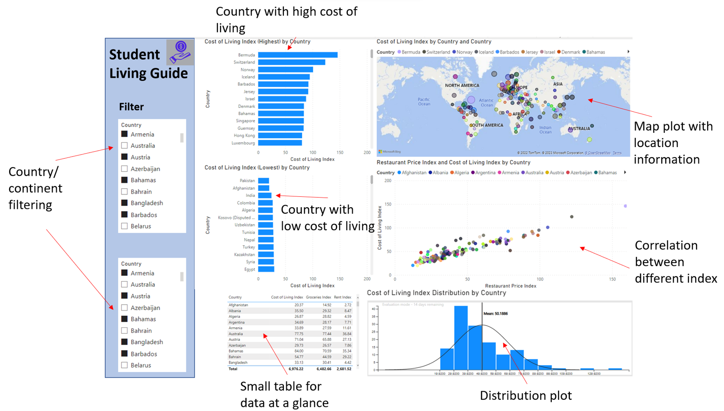Click the Afghanistan legend dot on the scatter chart

pyautogui.click(x=399, y=173)
